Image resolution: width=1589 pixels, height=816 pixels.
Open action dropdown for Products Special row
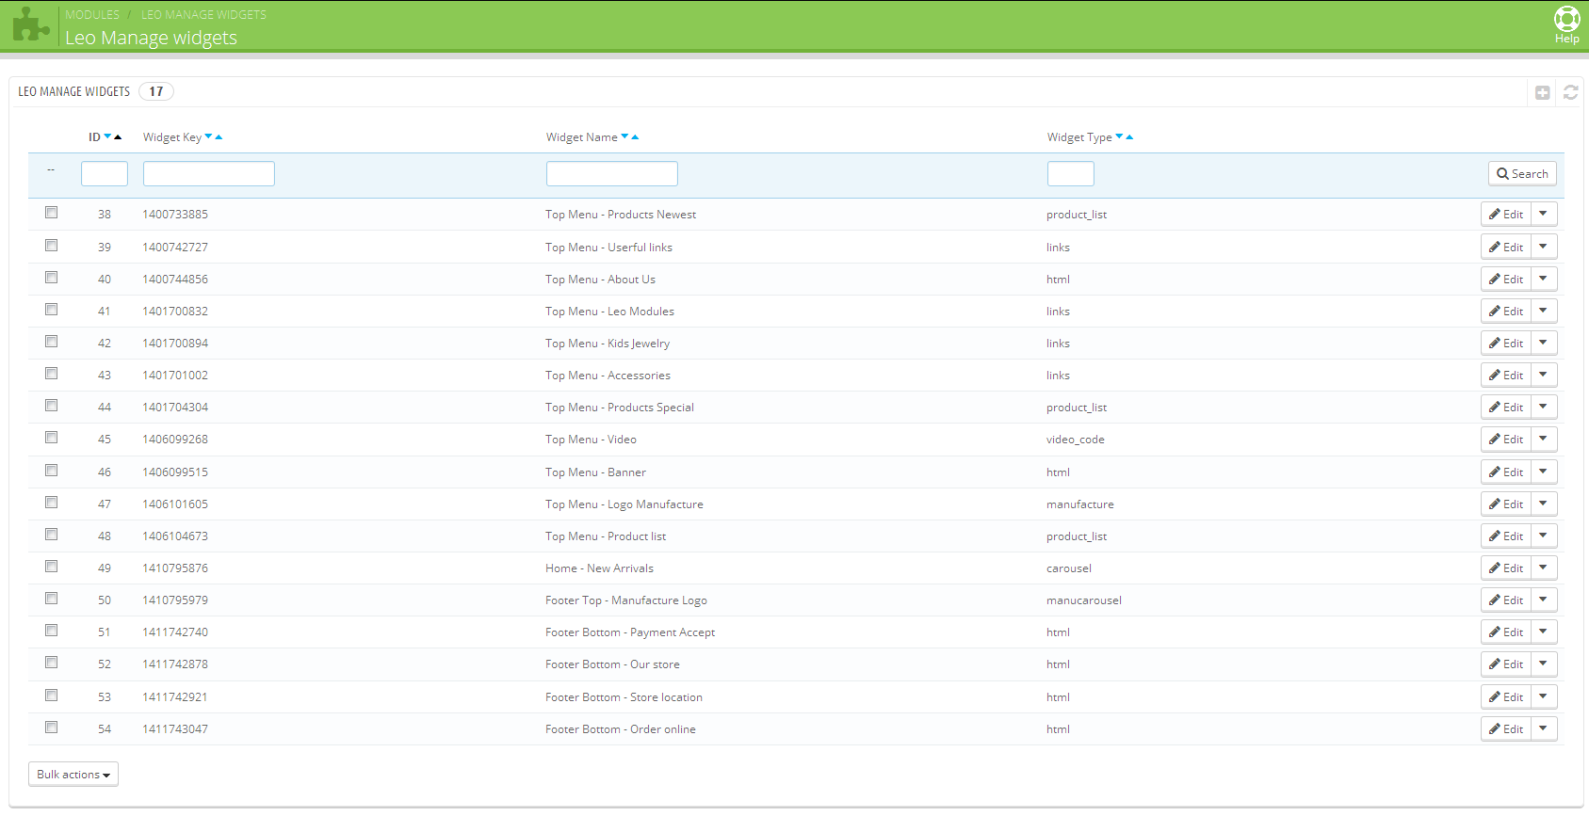pos(1544,407)
